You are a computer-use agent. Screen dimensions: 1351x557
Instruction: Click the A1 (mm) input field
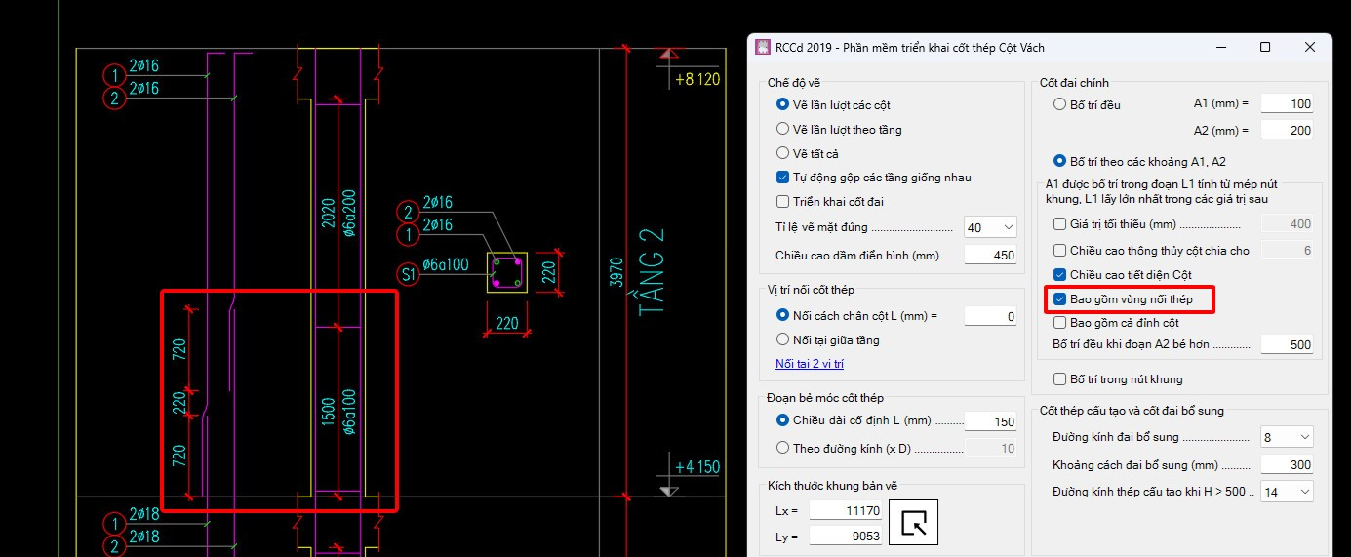tap(1287, 103)
